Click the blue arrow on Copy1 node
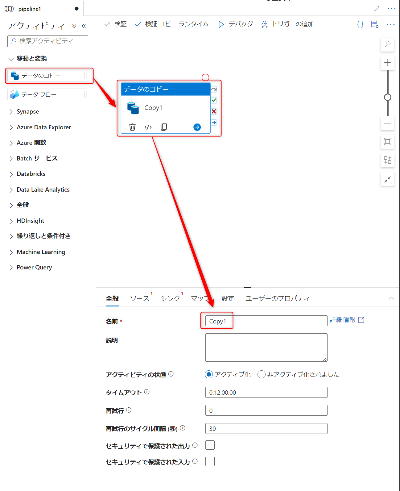400x491 pixels. [x=197, y=127]
